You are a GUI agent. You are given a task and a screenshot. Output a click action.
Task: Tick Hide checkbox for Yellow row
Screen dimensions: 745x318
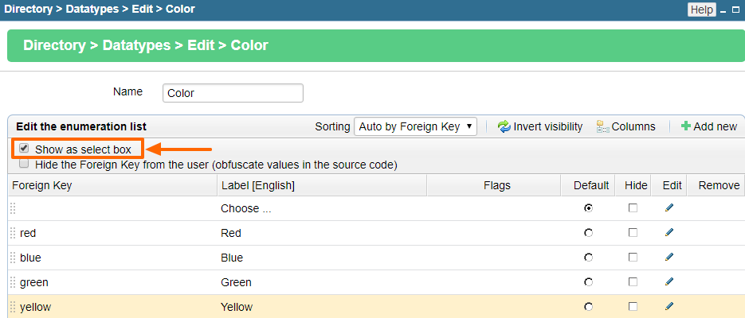[633, 307]
